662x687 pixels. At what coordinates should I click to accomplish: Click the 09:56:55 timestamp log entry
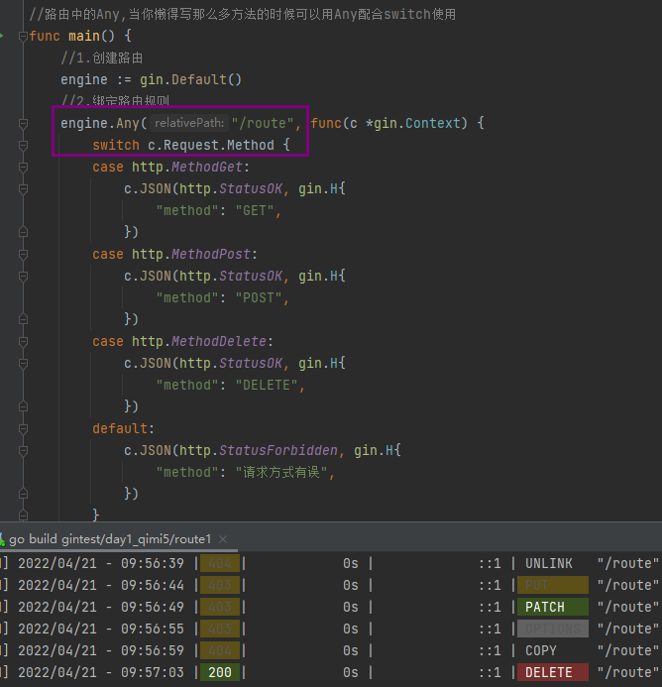pyautogui.click(x=152, y=630)
